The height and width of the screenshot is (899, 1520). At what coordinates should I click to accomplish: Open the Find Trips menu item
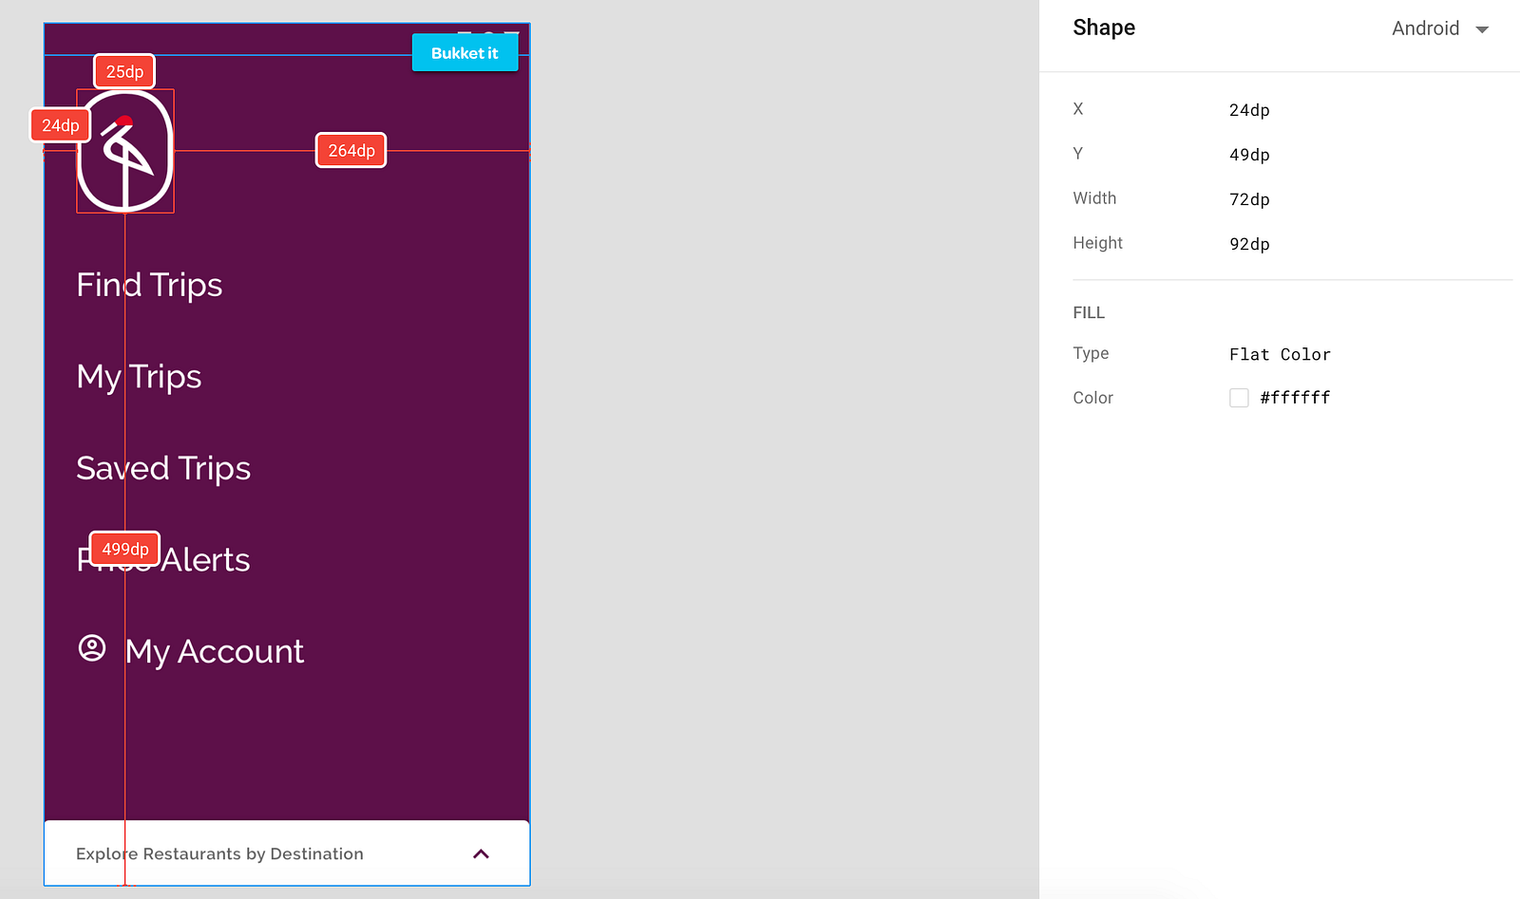[149, 285]
